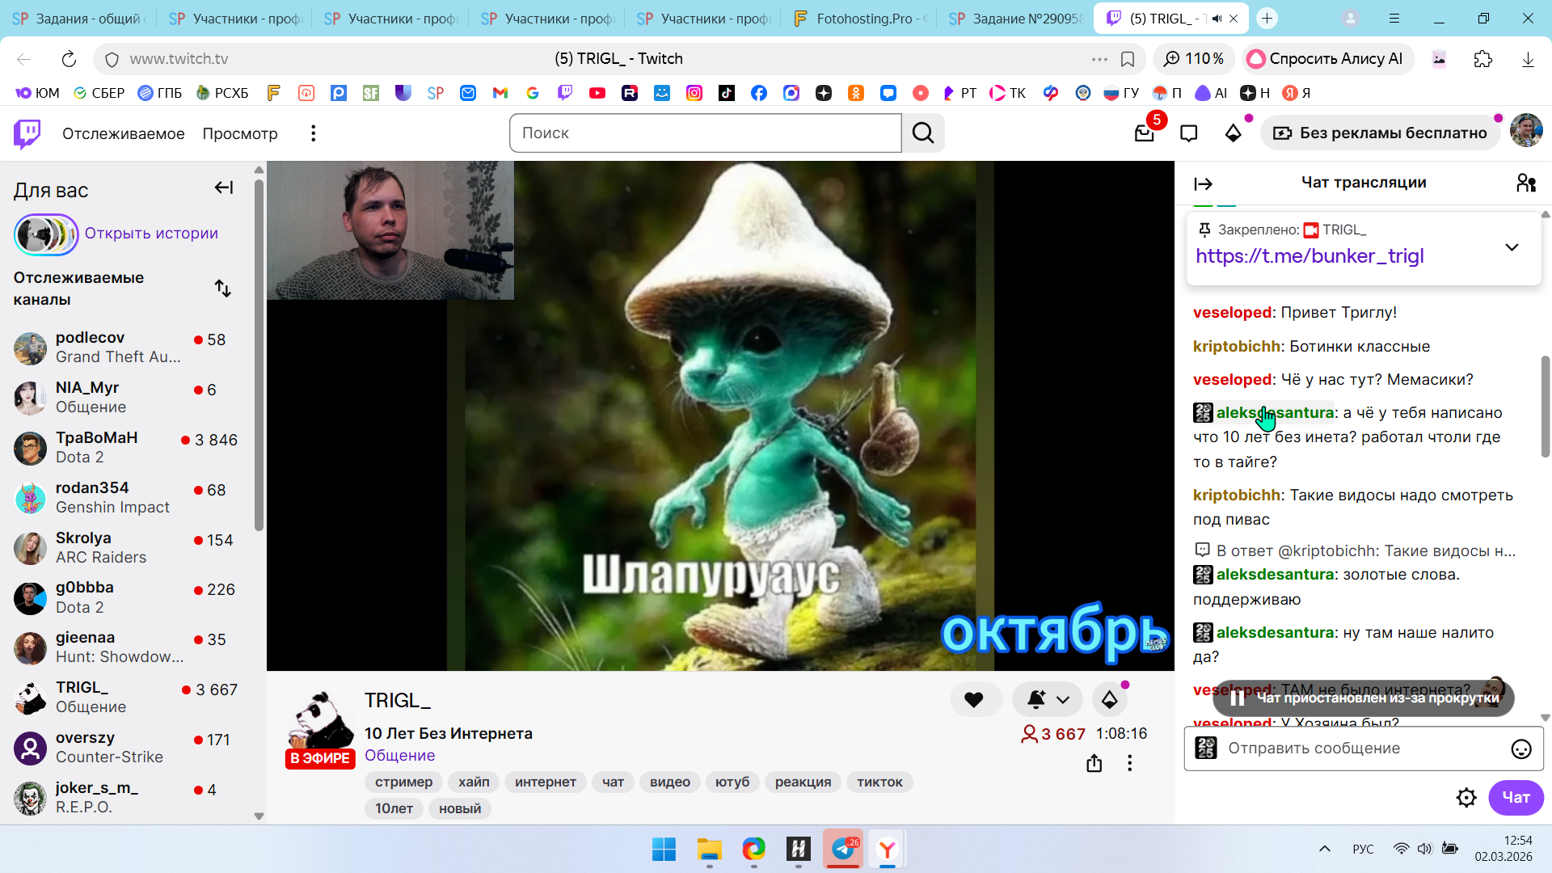Open the 'Отслеживаемое' navigation tab
1552x873 pixels.
(x=123, y=133)
